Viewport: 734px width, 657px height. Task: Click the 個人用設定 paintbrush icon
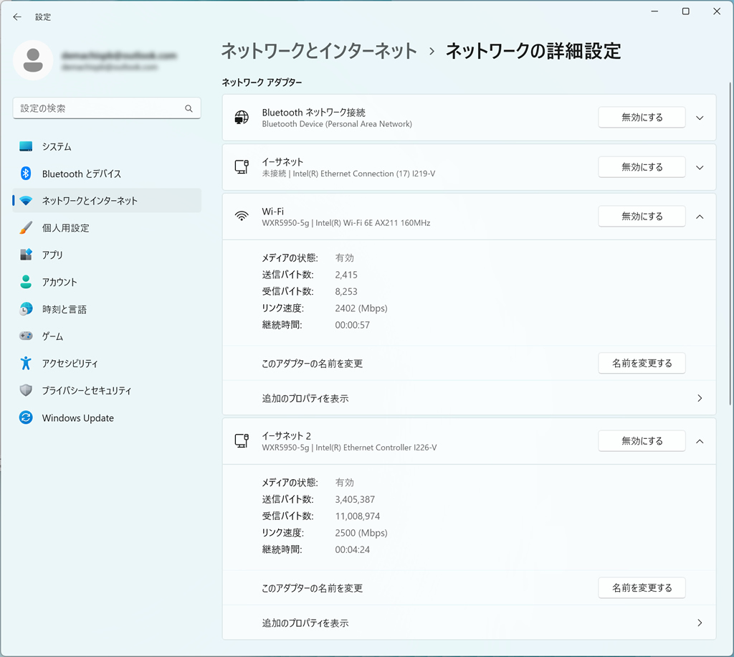click(26, 228)
